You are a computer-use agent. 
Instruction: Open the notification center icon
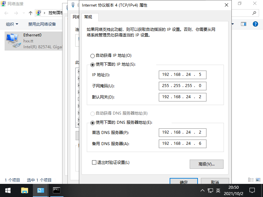252,190
